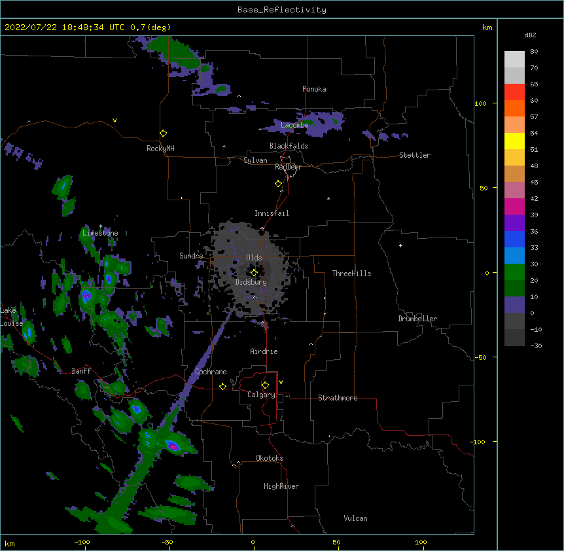Click the RedDeer label
Image resolution: width=564 pixels, height=551 pixels.
point(288,167)
